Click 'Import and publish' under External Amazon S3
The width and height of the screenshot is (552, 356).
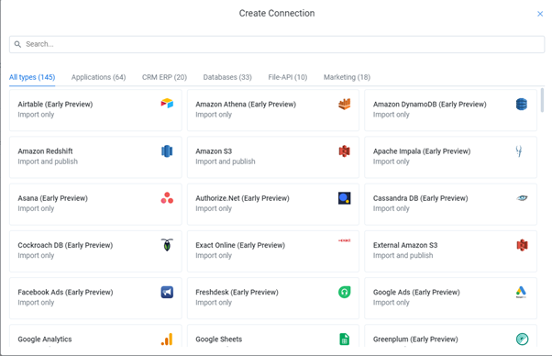(403, 256)
